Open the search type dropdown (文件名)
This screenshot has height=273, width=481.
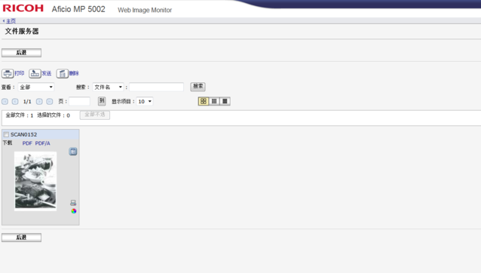click(x=108, y=87)
